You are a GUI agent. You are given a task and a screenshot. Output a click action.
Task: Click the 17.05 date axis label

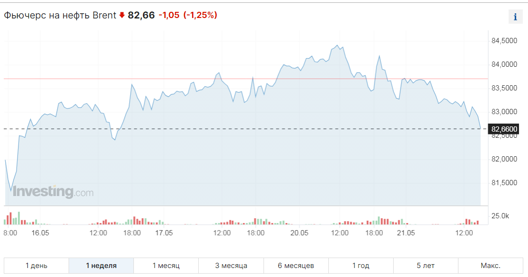click(x=164, y=233)
